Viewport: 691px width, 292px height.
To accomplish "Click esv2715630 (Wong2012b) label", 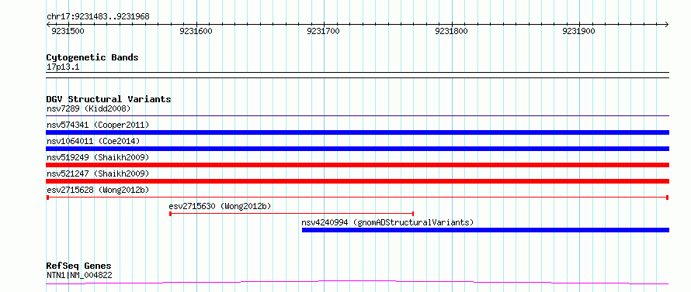I will click(x=220, y=206).
